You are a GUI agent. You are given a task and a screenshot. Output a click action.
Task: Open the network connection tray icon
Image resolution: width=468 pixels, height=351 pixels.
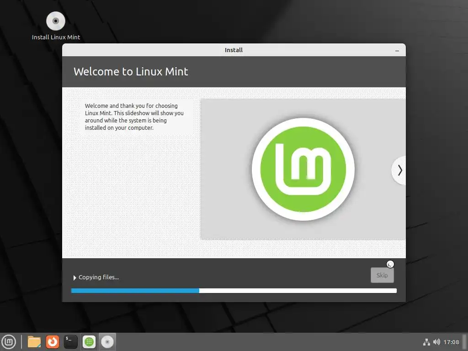coord(426,342)
